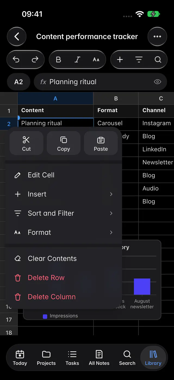Tap trash icon beside Delete Row

[x=18, y=278]
